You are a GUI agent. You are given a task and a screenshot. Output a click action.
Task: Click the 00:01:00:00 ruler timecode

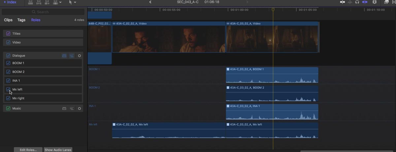[x=239, y=10]
